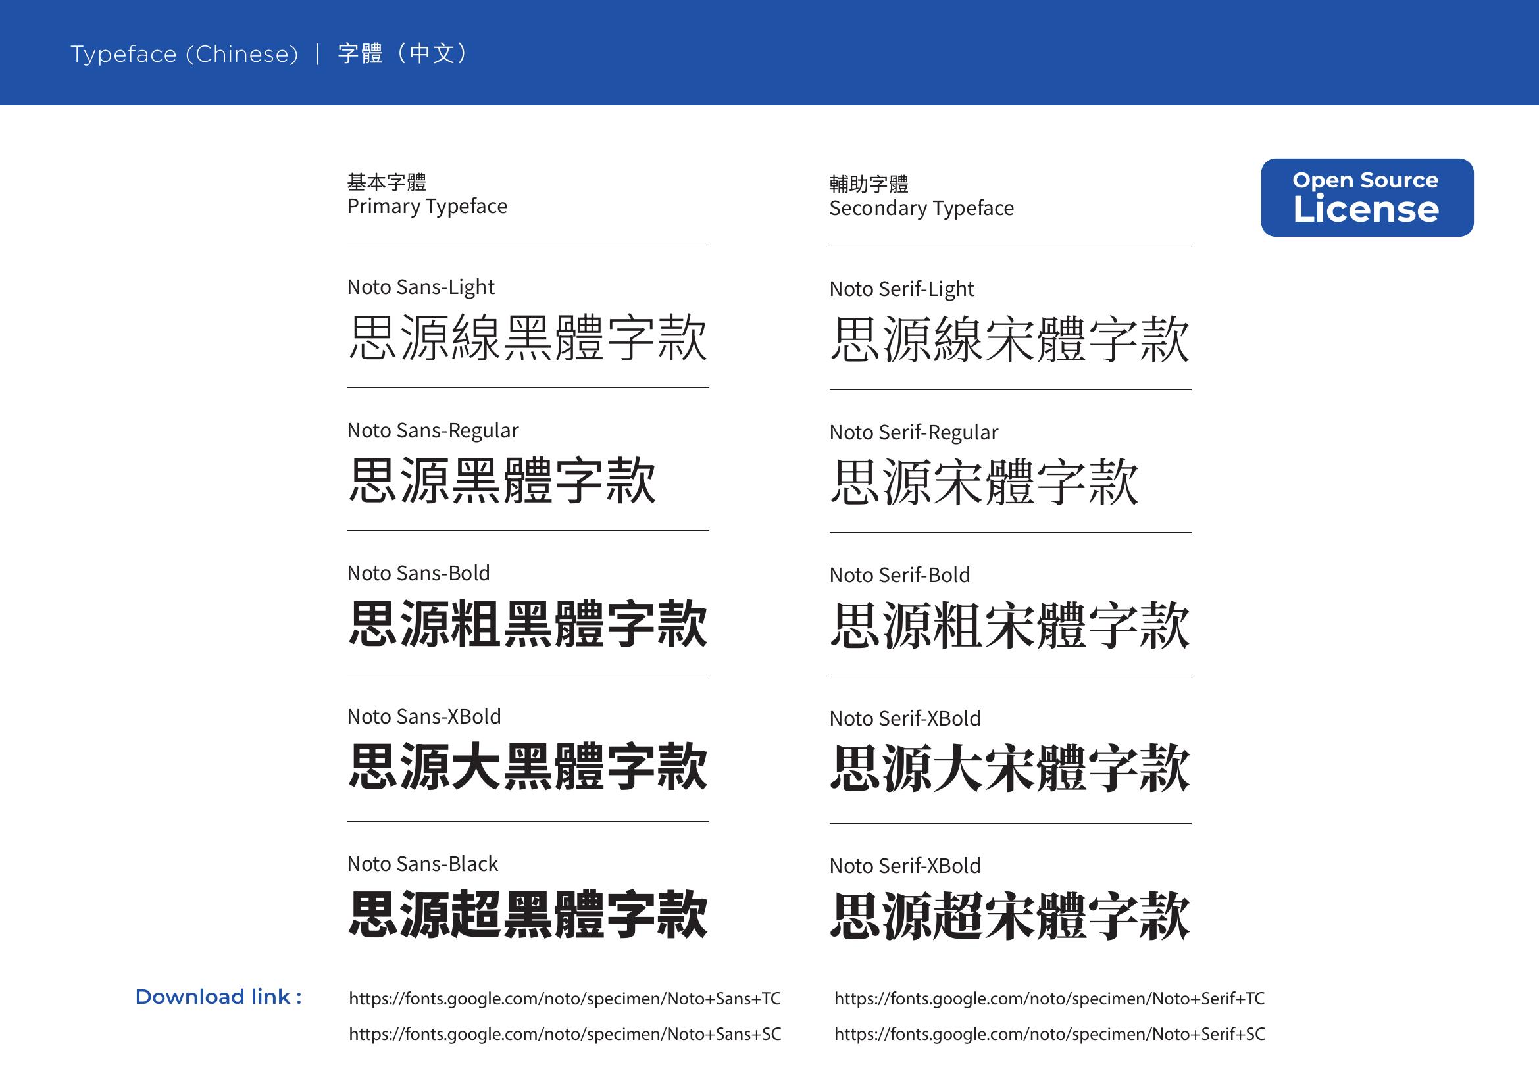Click the '字體（中文）' header text

coord(404,53)
